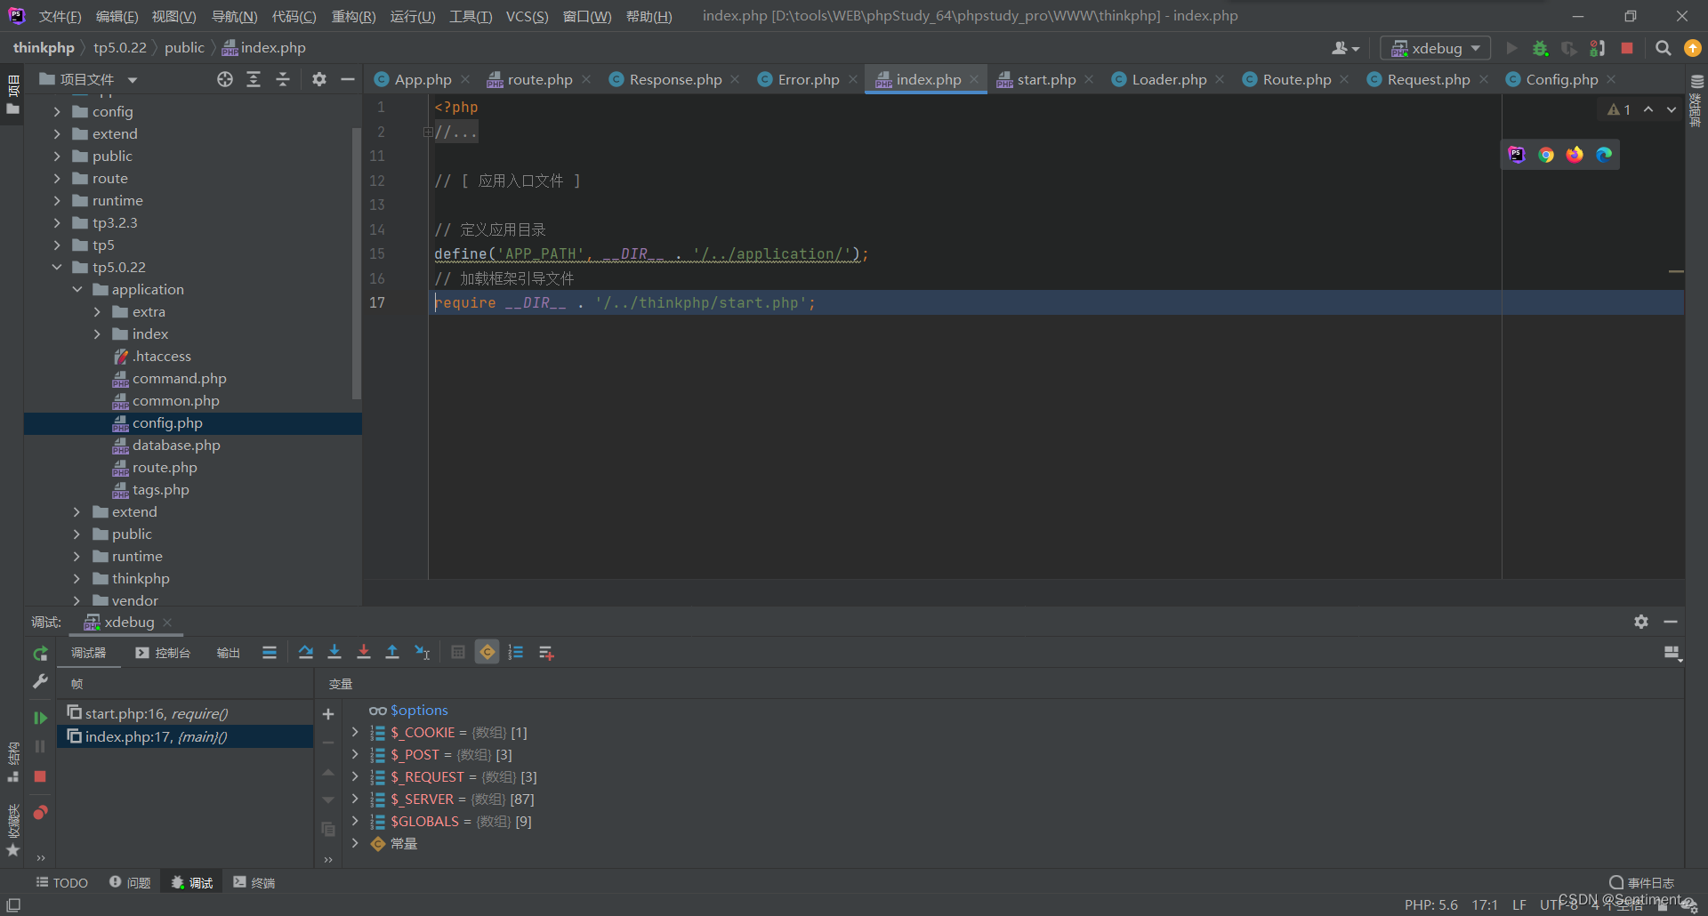
Task: Toggle Restore Layout icon at debug panel right
Action: tap(1672, 653)
